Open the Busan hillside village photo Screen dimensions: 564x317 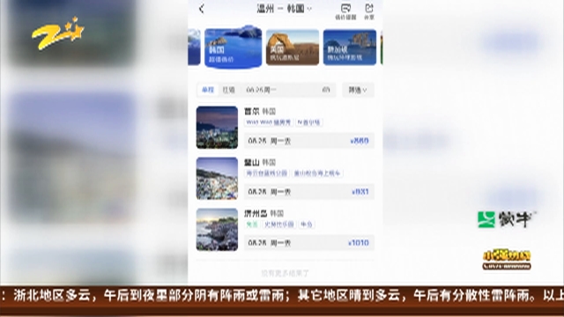(217, 178)
